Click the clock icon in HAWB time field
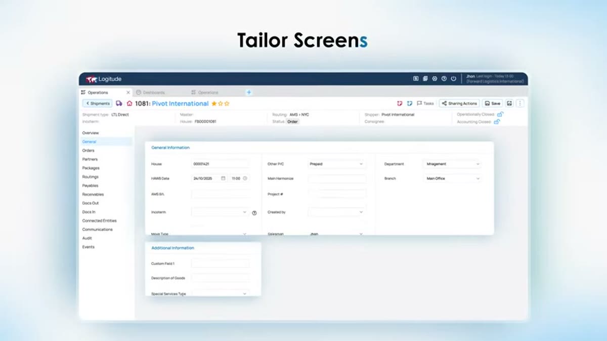This screenshot has height=341, width=607. [245, 179]
